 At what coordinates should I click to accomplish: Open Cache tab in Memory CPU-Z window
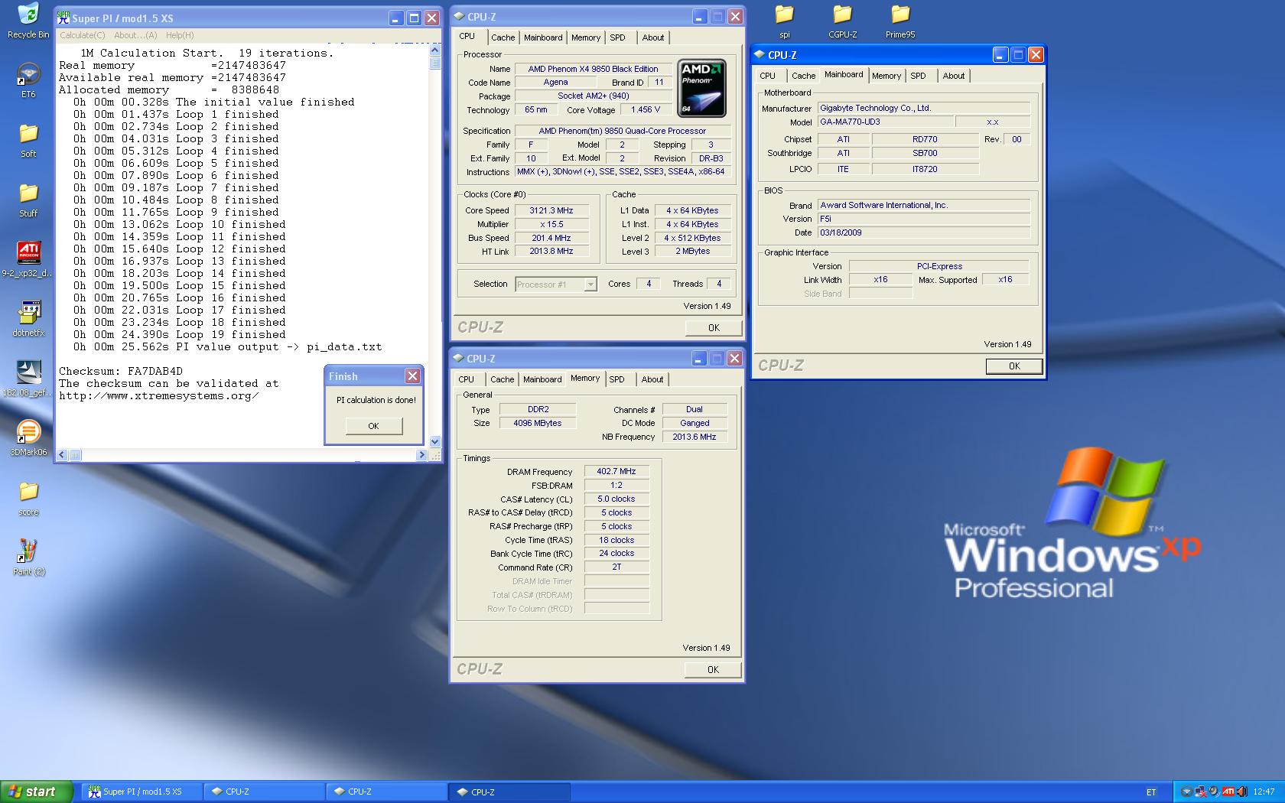502,379
